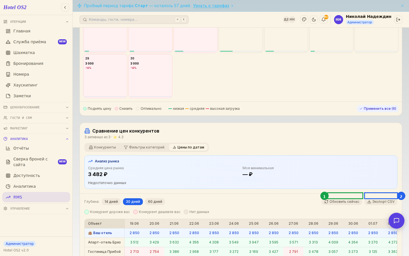Select the day 29 price card
This screenshot has height=256, width=409.
tap(105, 76)
